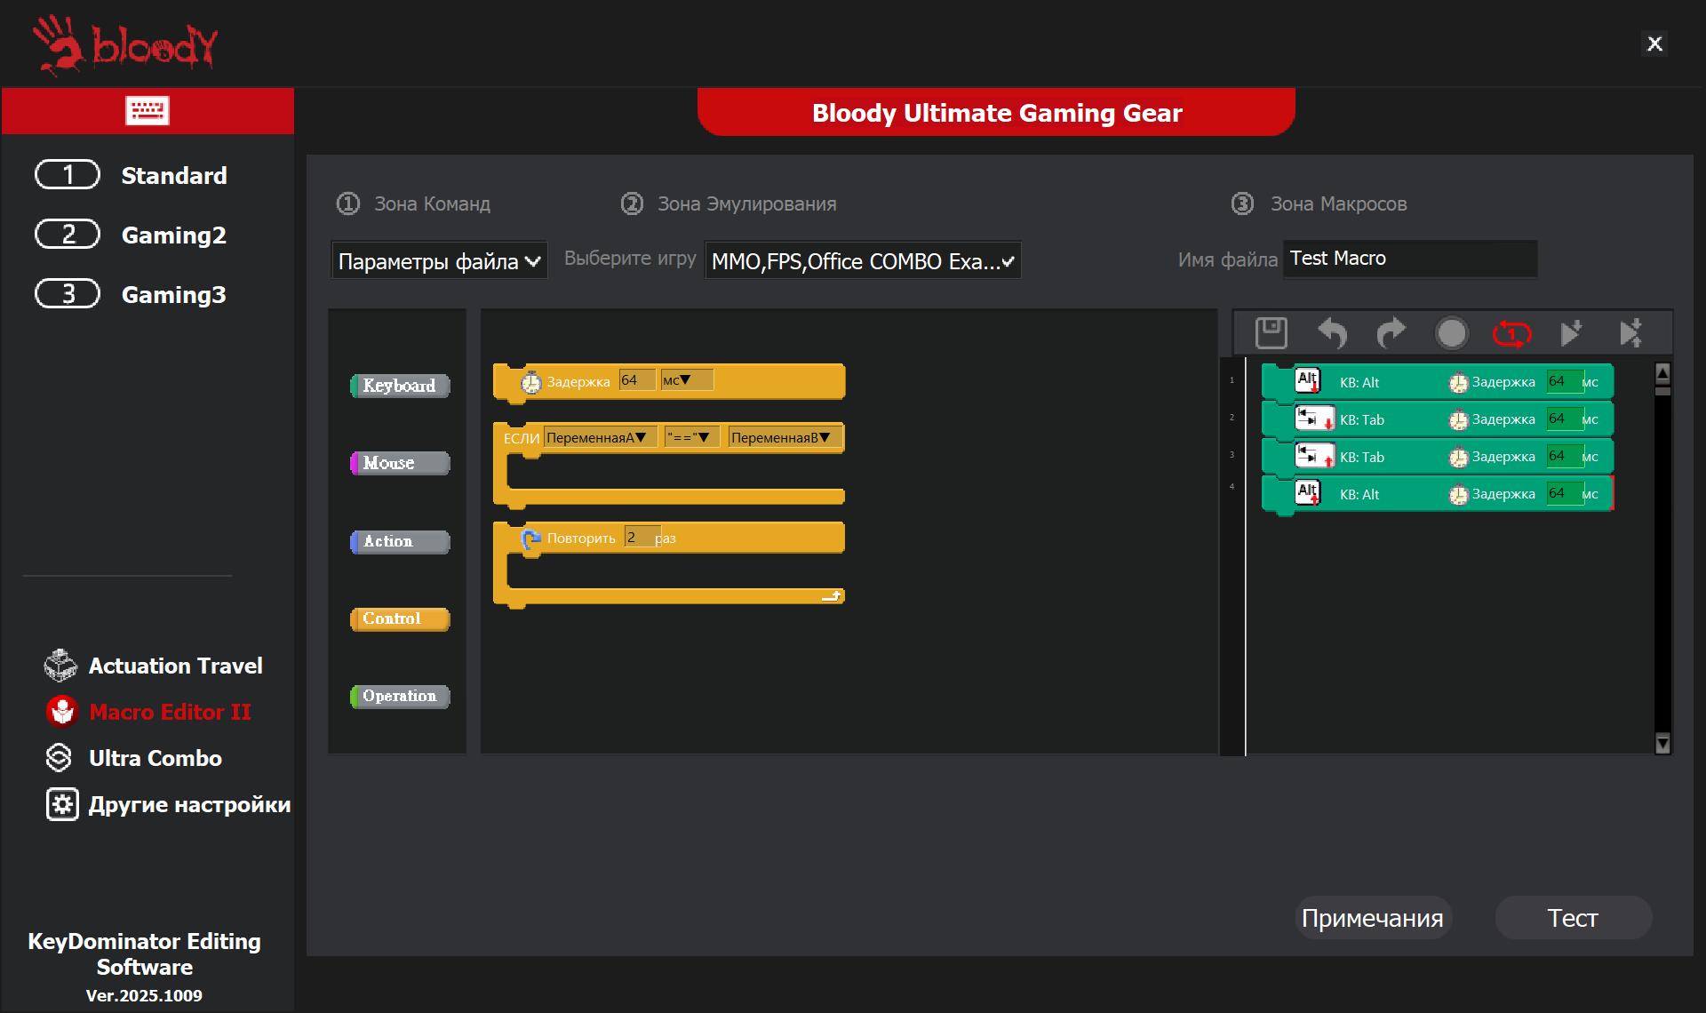Expand the Параметры файла dropdown
This screenshot has width=1706, height=1013.
point(439,261)
